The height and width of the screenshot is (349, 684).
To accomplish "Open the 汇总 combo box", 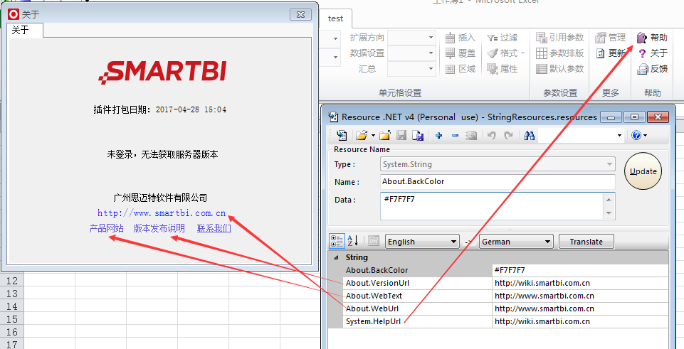I will 412,69.
